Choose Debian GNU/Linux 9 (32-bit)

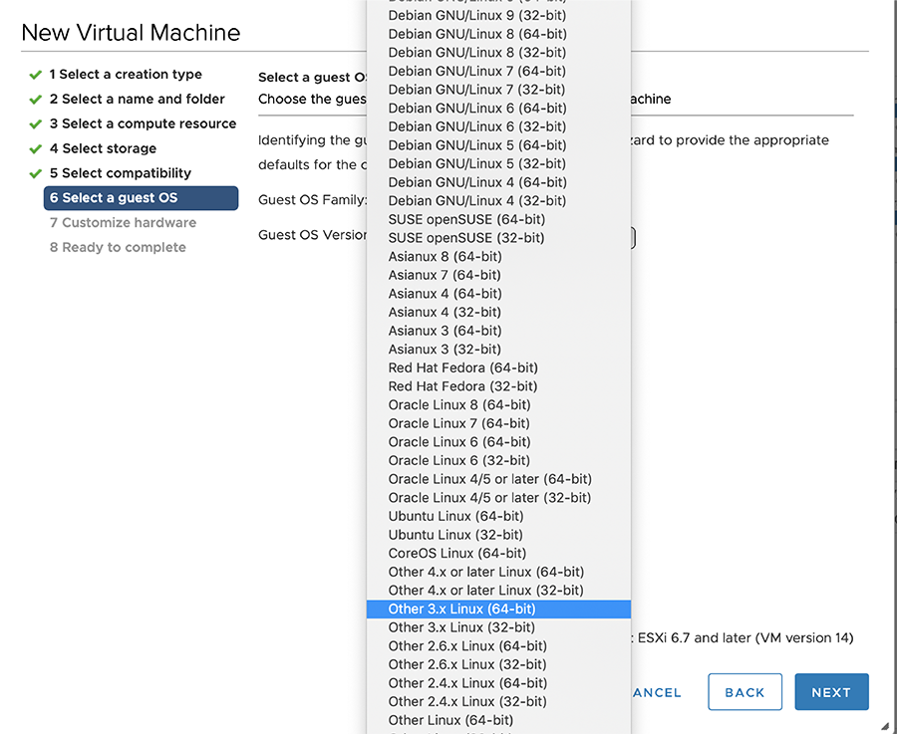tap(498, 15)
